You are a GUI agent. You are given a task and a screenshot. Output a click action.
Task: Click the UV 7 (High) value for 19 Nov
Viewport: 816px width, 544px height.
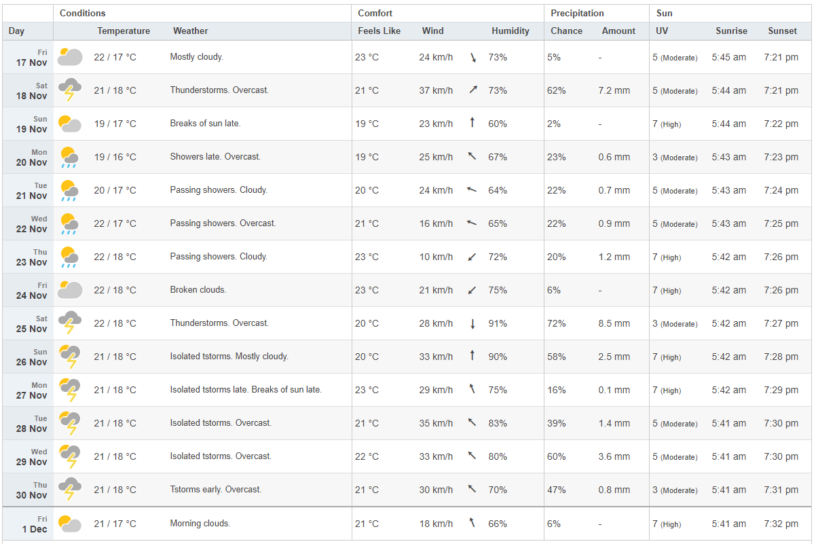click(667, 124)
